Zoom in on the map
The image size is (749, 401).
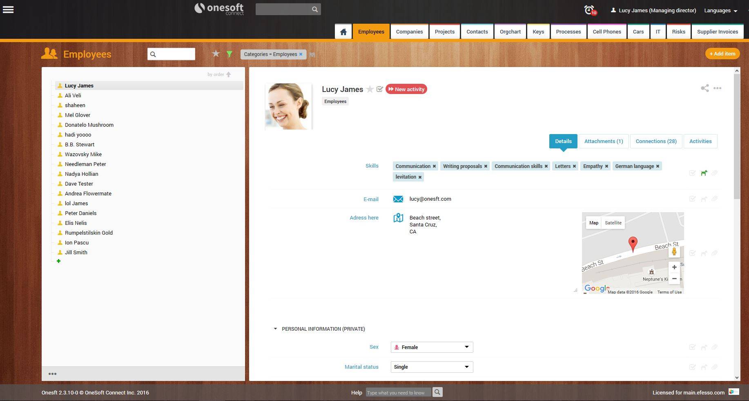pos(674,267)
